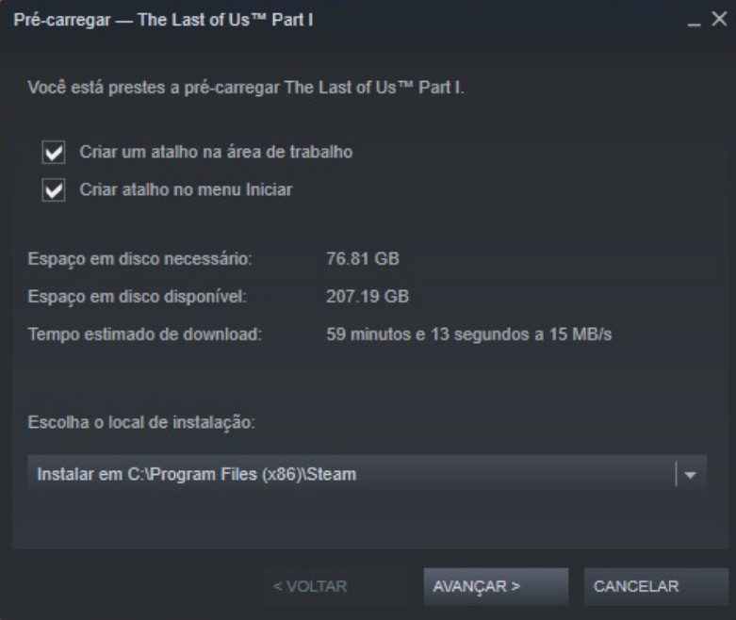Toggle the Start menu shortcut checkbox
The image size is (736, 620).
[x=54, y=190]
